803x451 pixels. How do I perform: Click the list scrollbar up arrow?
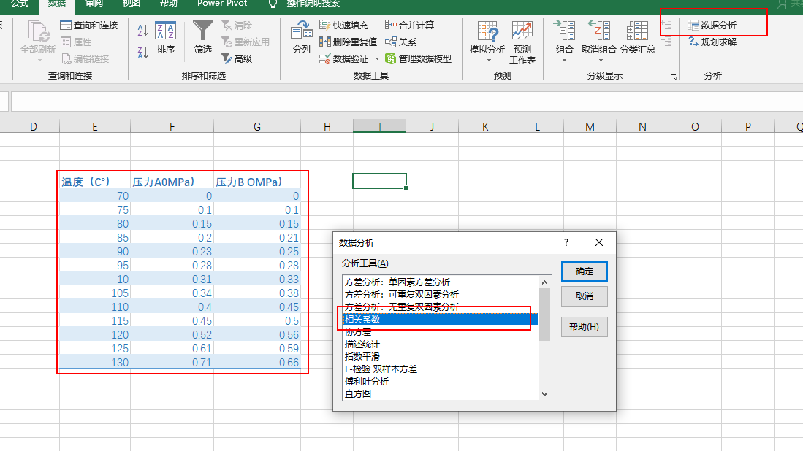pos(544,282)
